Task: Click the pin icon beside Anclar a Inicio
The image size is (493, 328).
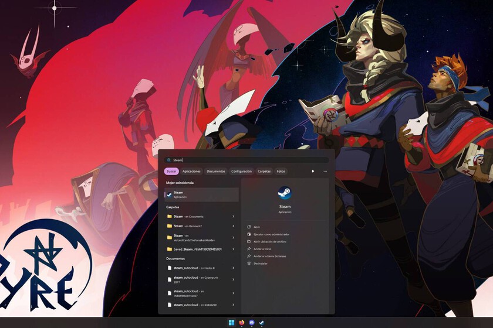Action: (x=249, y=249)
